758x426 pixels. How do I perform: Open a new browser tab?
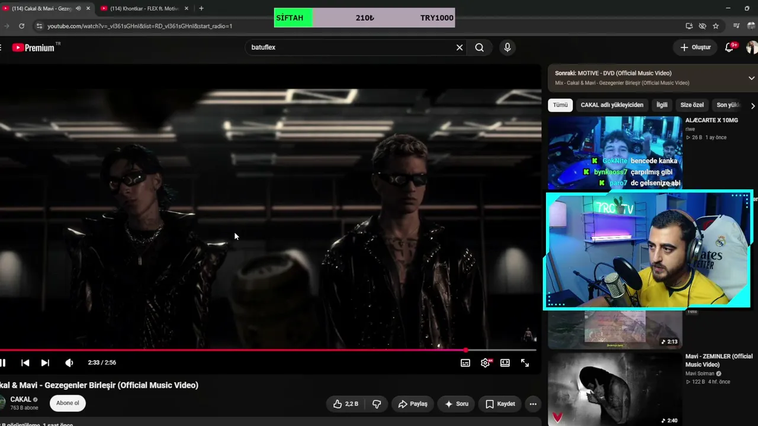pyautogui.click(x=201, y=8)
